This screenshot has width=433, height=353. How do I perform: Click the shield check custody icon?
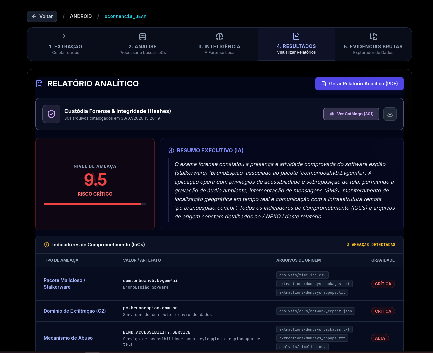(x=51, y=114)
